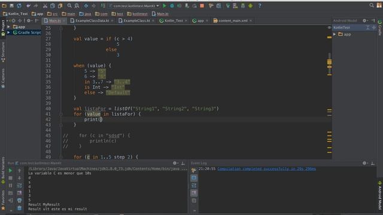Click the green Android robot icon
Screen dimensions: 383x215
click(x=250, y=5)
